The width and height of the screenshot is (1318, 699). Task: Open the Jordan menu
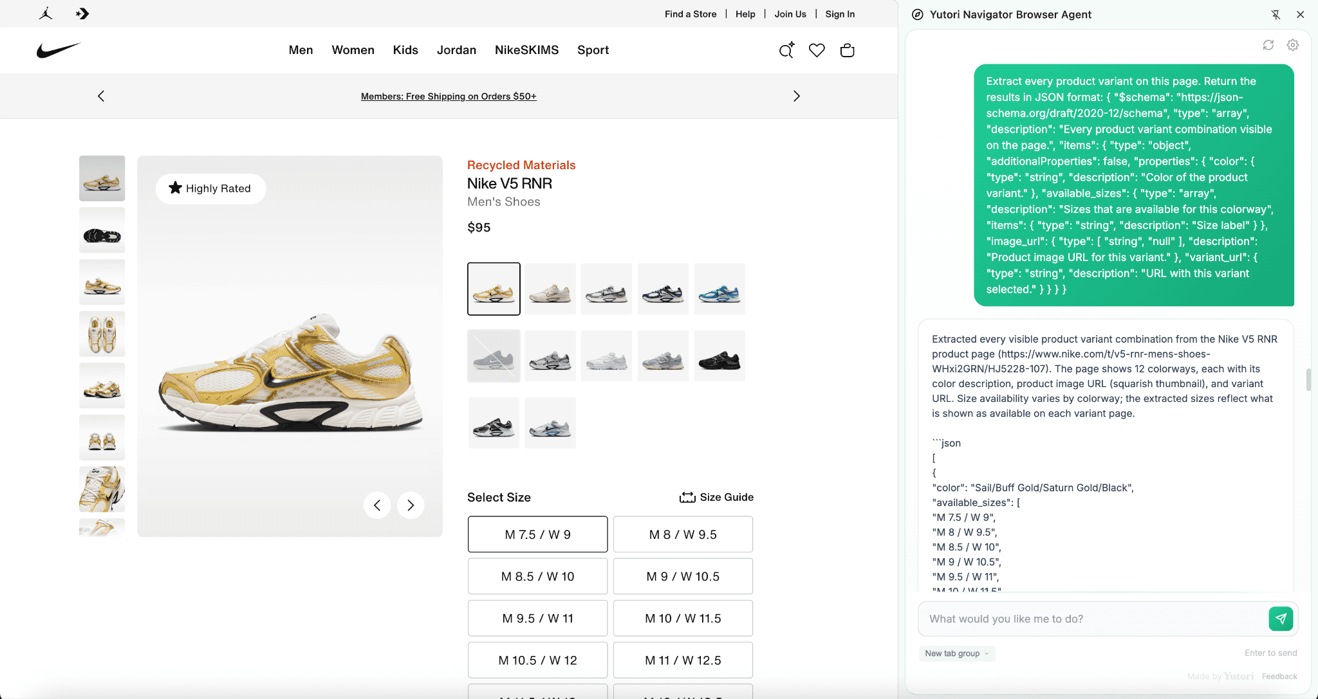pyautogui.click(x=456, y=50)
